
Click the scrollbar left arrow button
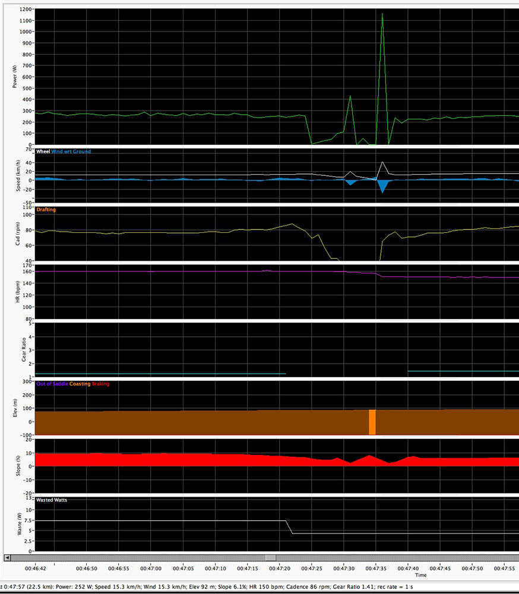pyautogui.click(x=7, y=558)
